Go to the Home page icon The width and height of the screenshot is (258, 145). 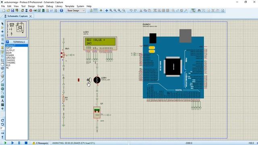[22, 10]
